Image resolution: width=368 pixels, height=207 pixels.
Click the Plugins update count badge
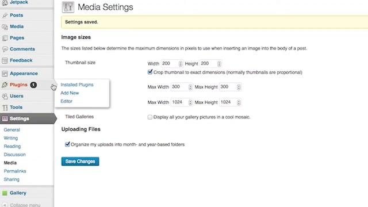33,85
